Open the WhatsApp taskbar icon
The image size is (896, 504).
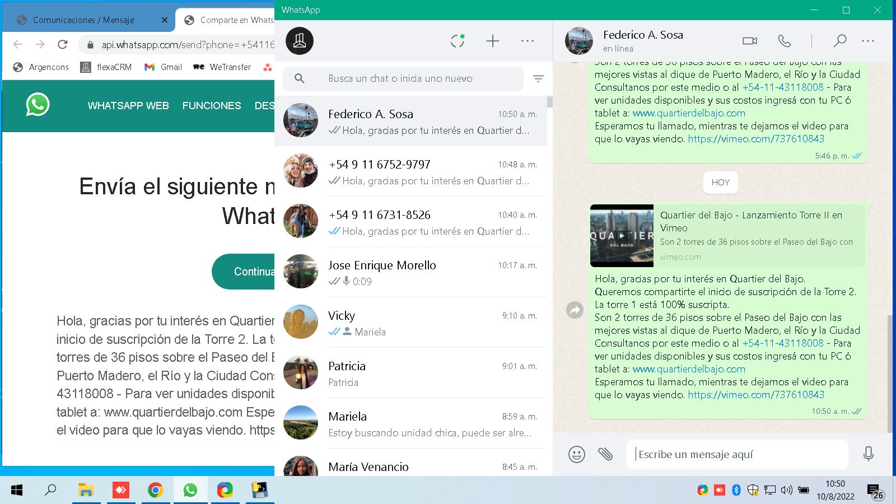point(190,491)
